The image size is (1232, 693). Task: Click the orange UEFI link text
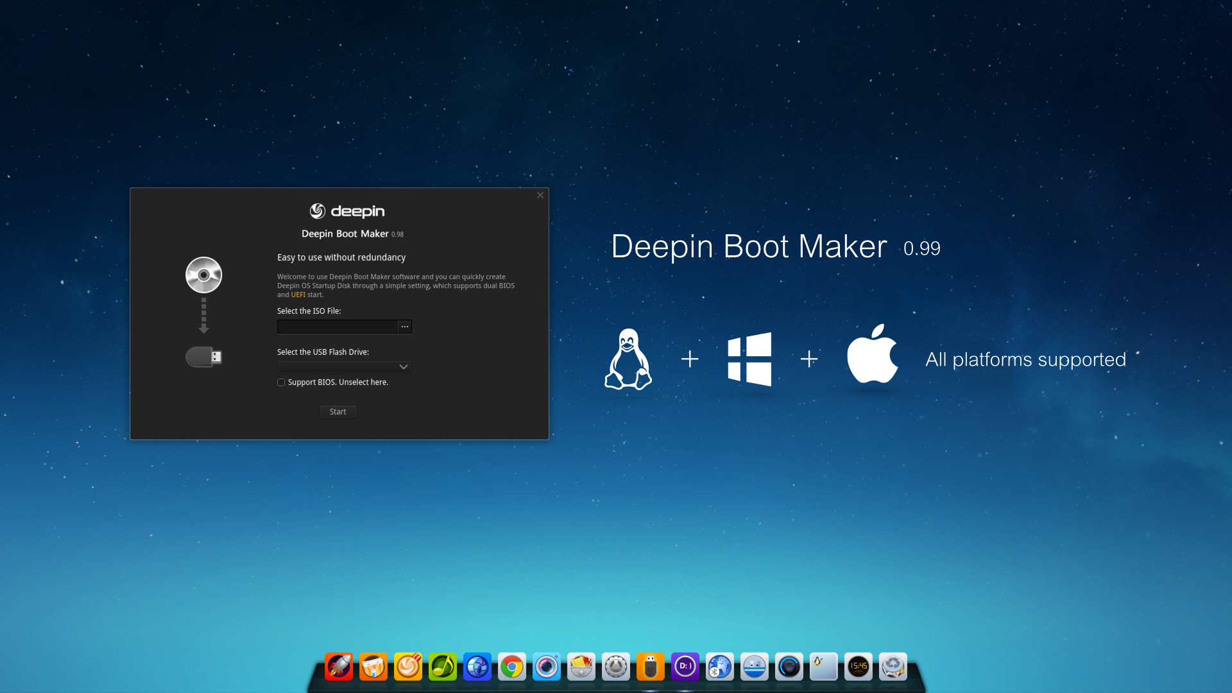click(298, 295)
